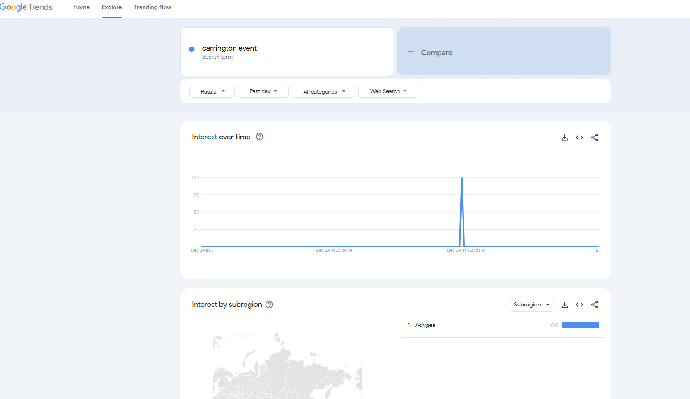Screen dimensions: 690x399
Task: Share the Interest over time chart
Action: [x=594, y=137]
